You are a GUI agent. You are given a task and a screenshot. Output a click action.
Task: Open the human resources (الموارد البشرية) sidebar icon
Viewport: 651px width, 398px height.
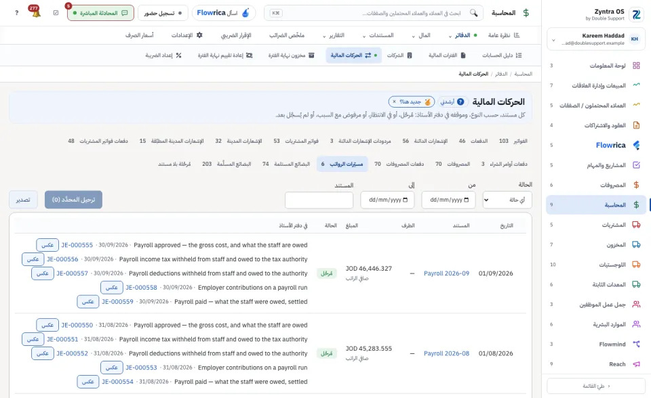coord(636,324)
